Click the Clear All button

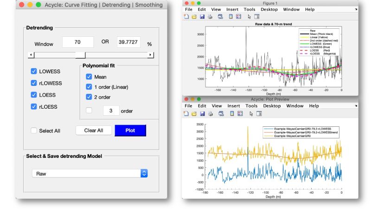tap(94, 131)
